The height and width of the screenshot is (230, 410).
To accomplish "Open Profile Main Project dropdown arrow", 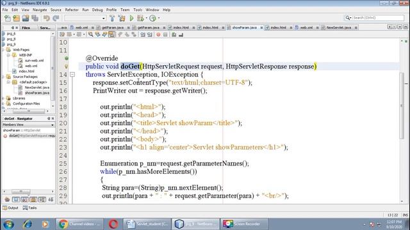I will click(x=159, y=19).
